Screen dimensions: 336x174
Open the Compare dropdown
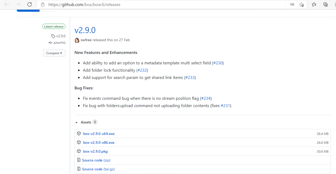[x=54, y=53]
